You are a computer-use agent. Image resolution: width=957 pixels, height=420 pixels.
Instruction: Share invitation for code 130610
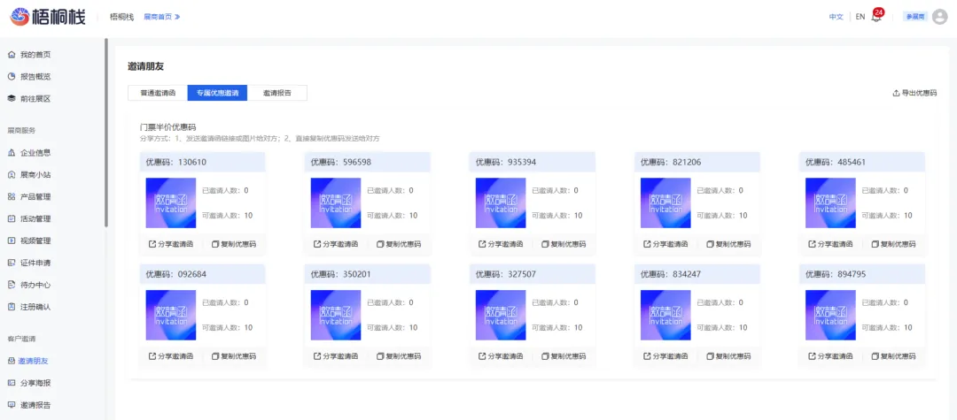pyautogui.click(x=170, y=244)
